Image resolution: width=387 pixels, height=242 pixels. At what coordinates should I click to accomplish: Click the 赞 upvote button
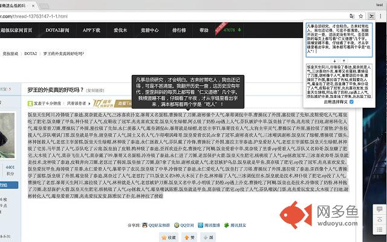tap(189, 237)
